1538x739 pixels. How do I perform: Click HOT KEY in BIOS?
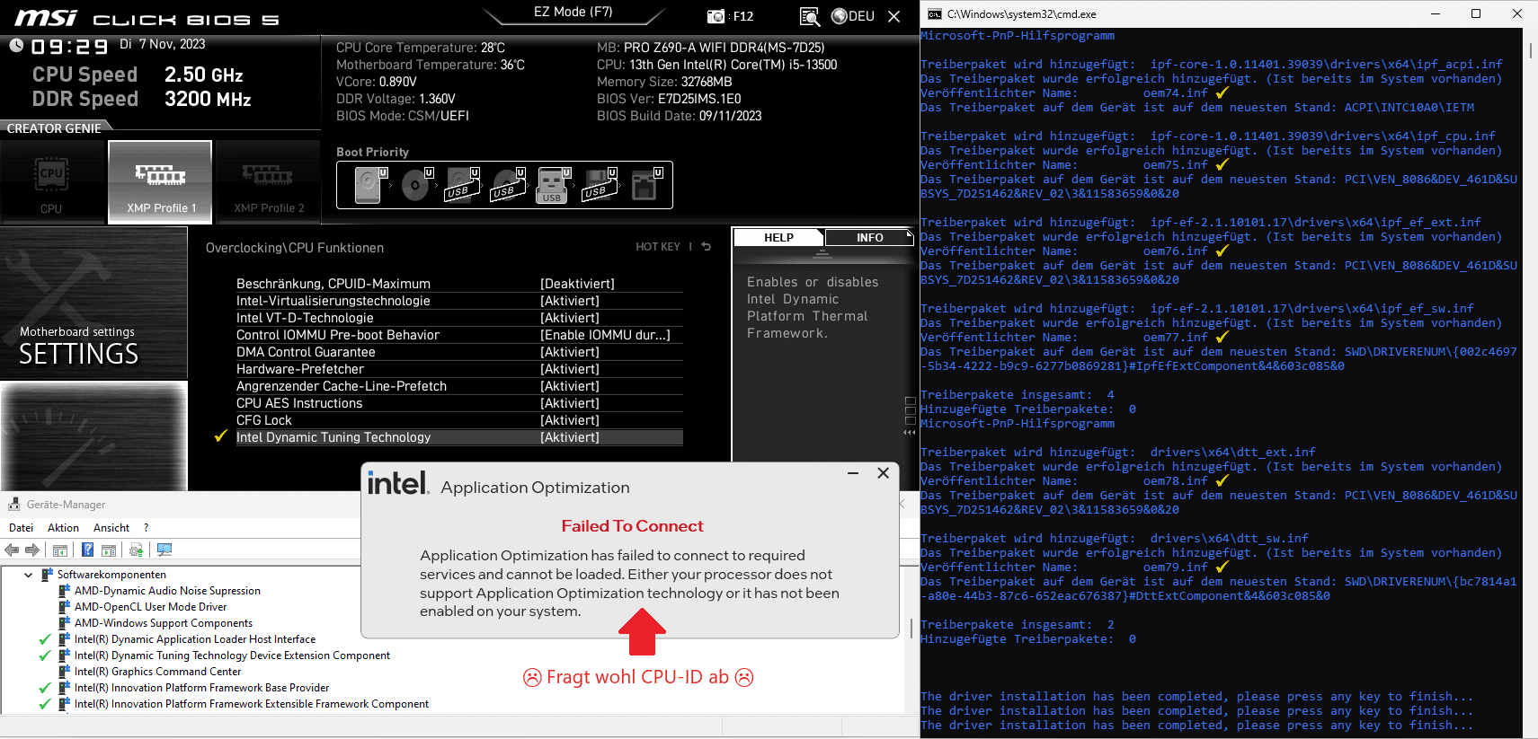pos(658,247)
